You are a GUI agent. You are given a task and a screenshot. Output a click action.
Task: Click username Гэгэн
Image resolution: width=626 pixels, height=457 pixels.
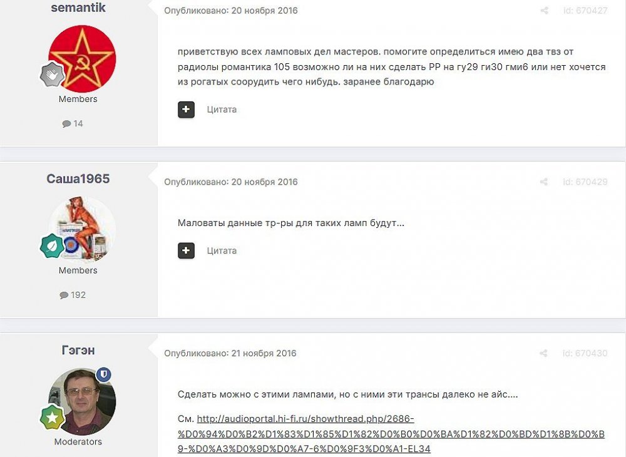click(78, 350)
